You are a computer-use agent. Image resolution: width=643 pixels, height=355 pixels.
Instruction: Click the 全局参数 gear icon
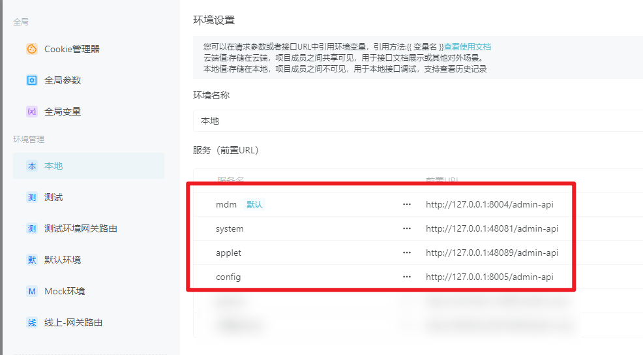[32, 80]
